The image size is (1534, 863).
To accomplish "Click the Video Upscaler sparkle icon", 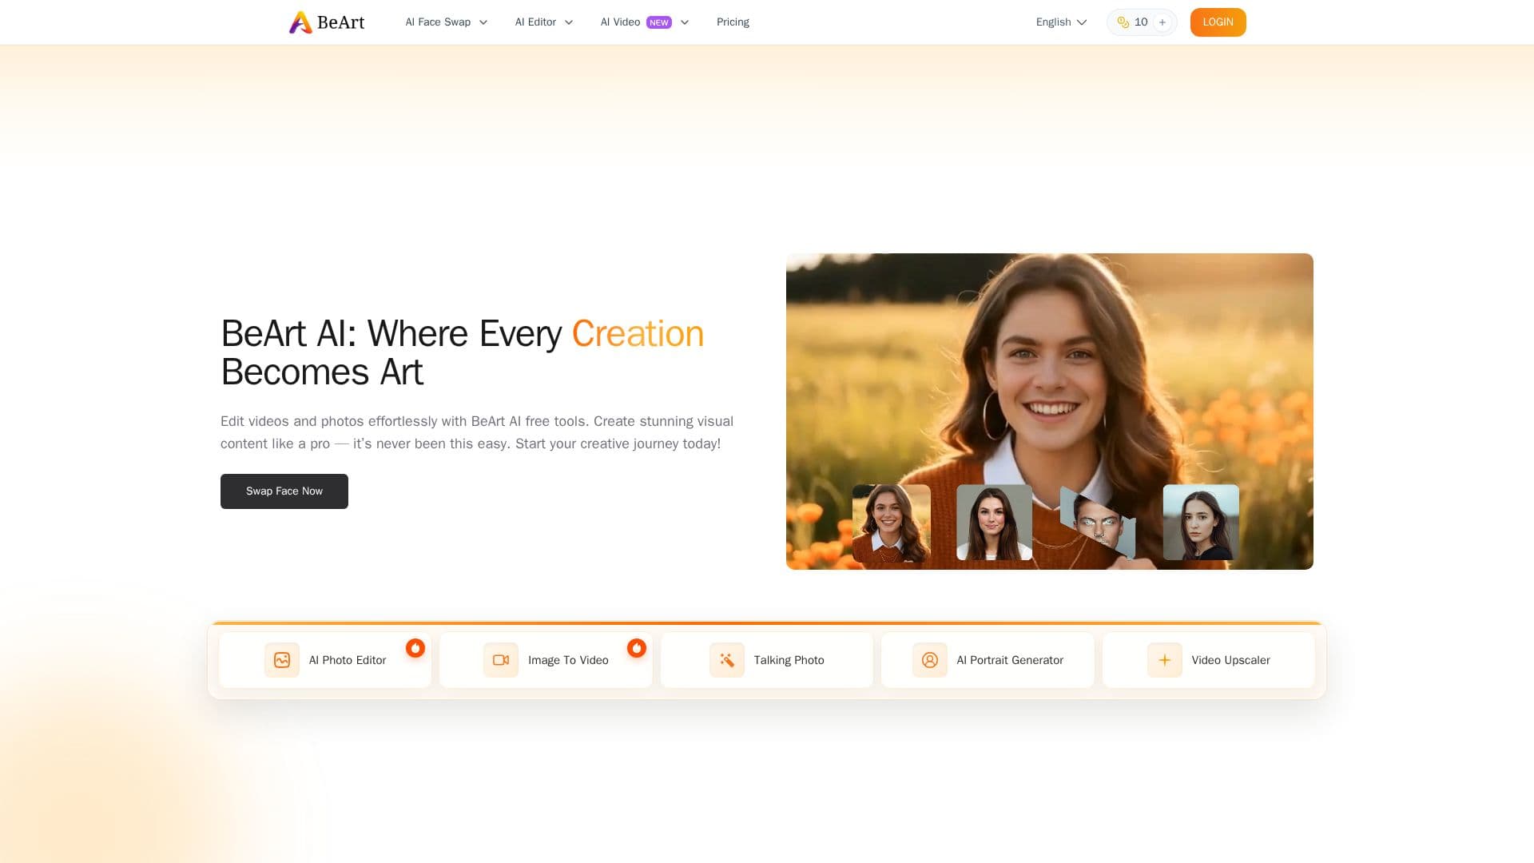I will point(1165,660).
